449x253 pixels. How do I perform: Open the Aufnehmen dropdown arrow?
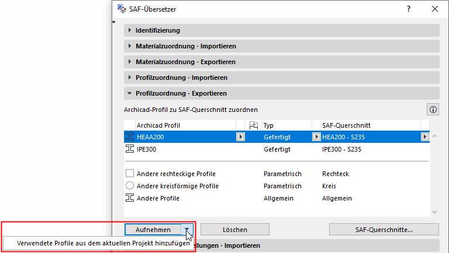point(187,229)
